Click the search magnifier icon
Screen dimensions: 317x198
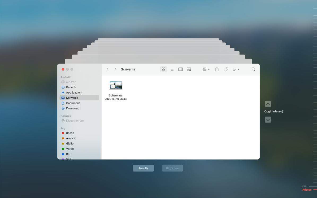point(253,69)
